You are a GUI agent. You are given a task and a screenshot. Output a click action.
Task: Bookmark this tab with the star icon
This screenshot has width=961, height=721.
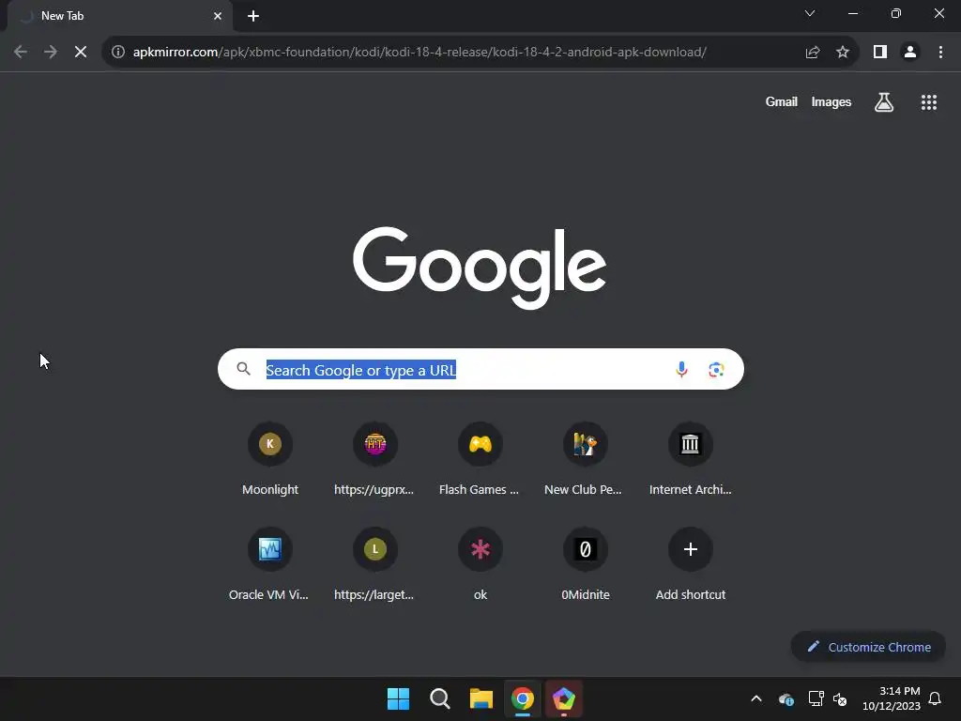(843, 53)
